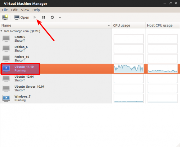Viewport: 180px width, 147px height.
Task: Click the Run (play) toolbar button
Action: pyautogui.click(x=35, y=17)
